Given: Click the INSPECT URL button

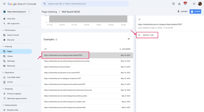Looking at the screenshot, I should [147, 35].
